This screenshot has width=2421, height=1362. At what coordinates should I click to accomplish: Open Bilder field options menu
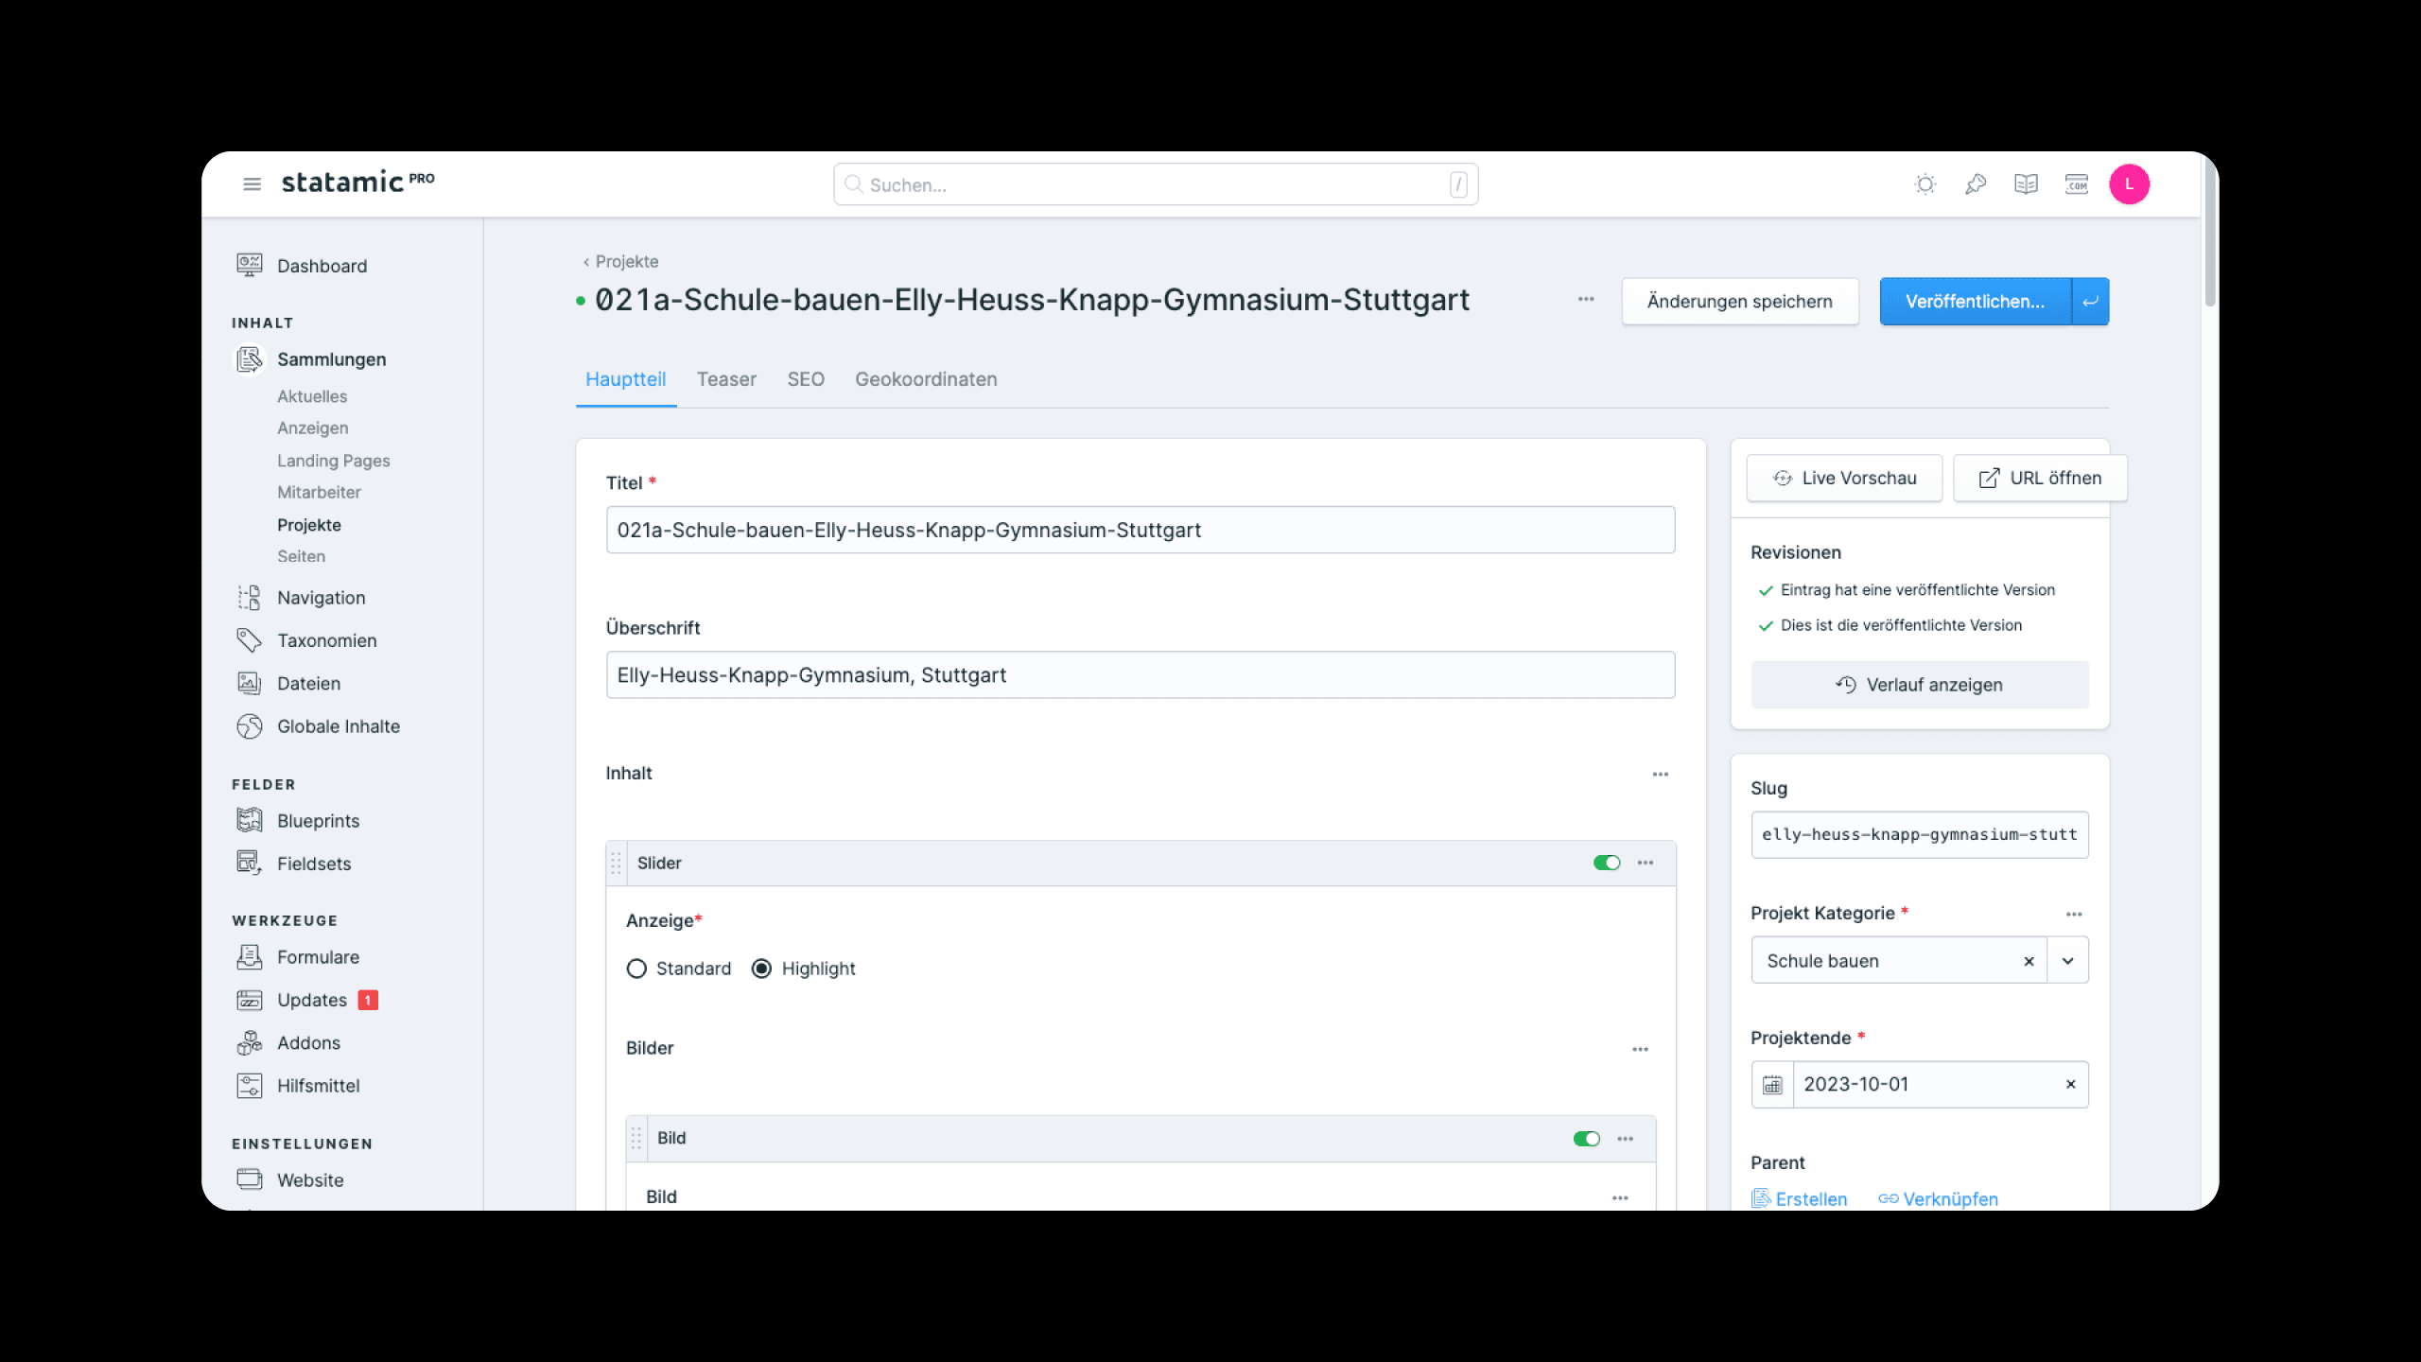tap(1640, 1050)
